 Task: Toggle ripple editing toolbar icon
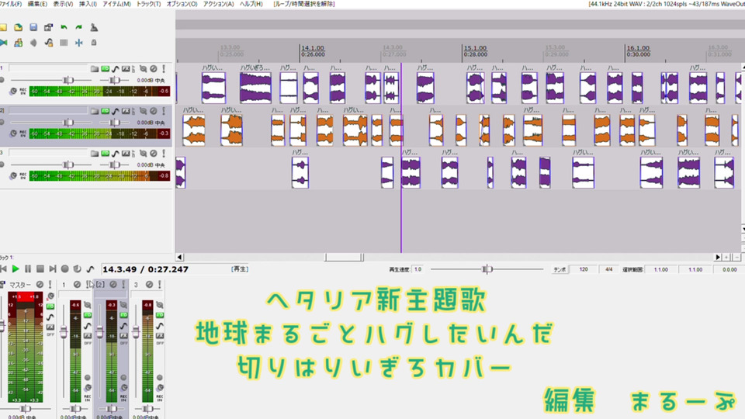[x=33, y=43]
